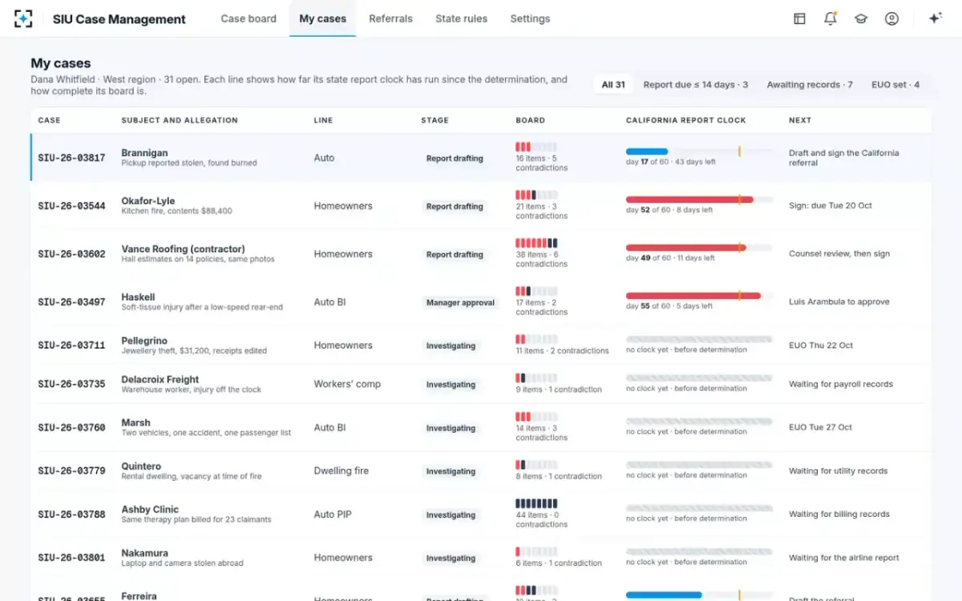Viewport: 962px width, 601px height.
Task: Click "Draft and sign the California referral"
Action: [843, 158]
